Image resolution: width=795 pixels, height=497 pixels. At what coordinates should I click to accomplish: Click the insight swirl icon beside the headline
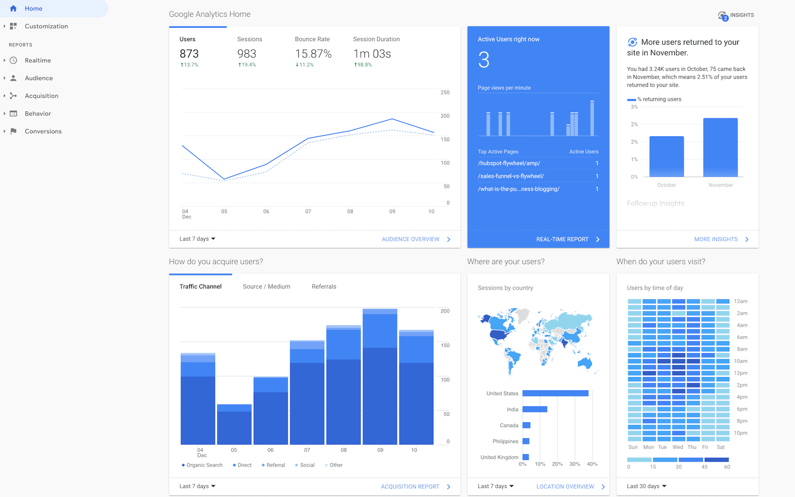click(x=633, y=42)
